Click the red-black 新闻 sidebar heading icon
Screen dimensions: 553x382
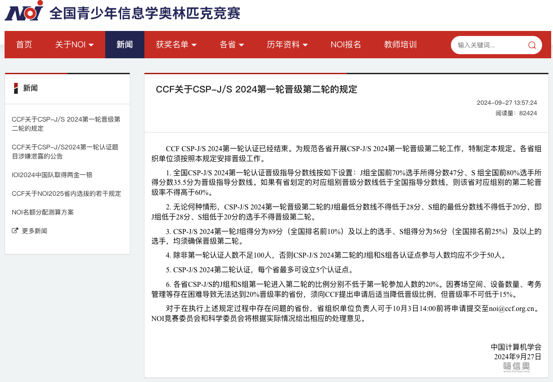click(x=16, y=88)
